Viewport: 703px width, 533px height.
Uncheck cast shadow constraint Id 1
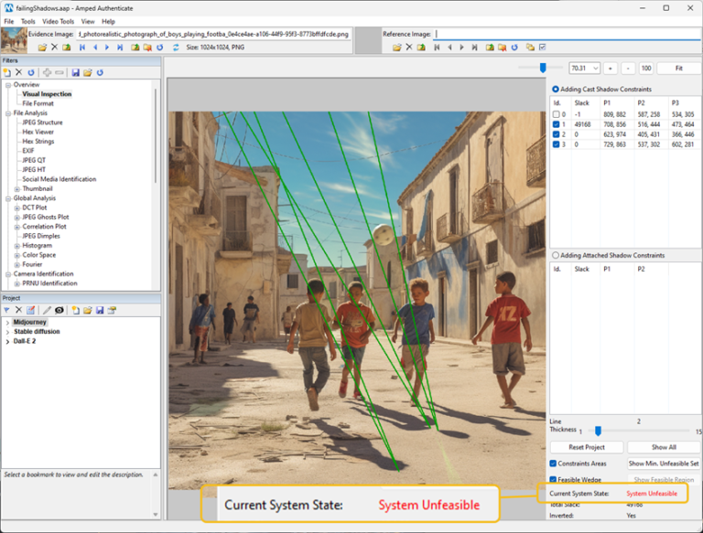point(556,124)
